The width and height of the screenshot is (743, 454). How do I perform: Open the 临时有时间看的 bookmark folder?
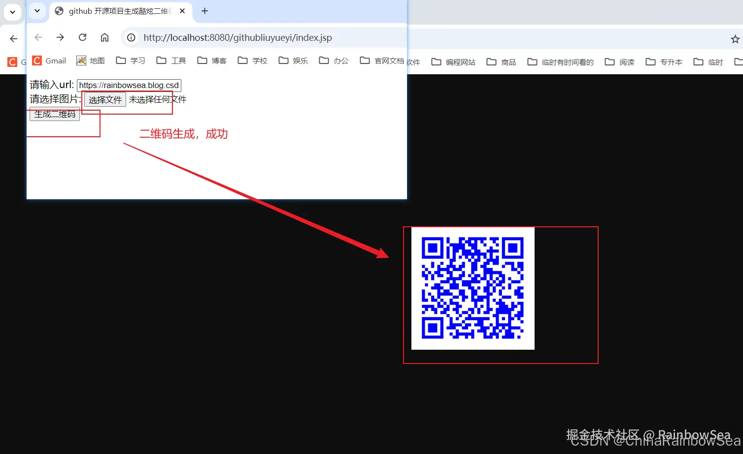[x=560, y=62]
